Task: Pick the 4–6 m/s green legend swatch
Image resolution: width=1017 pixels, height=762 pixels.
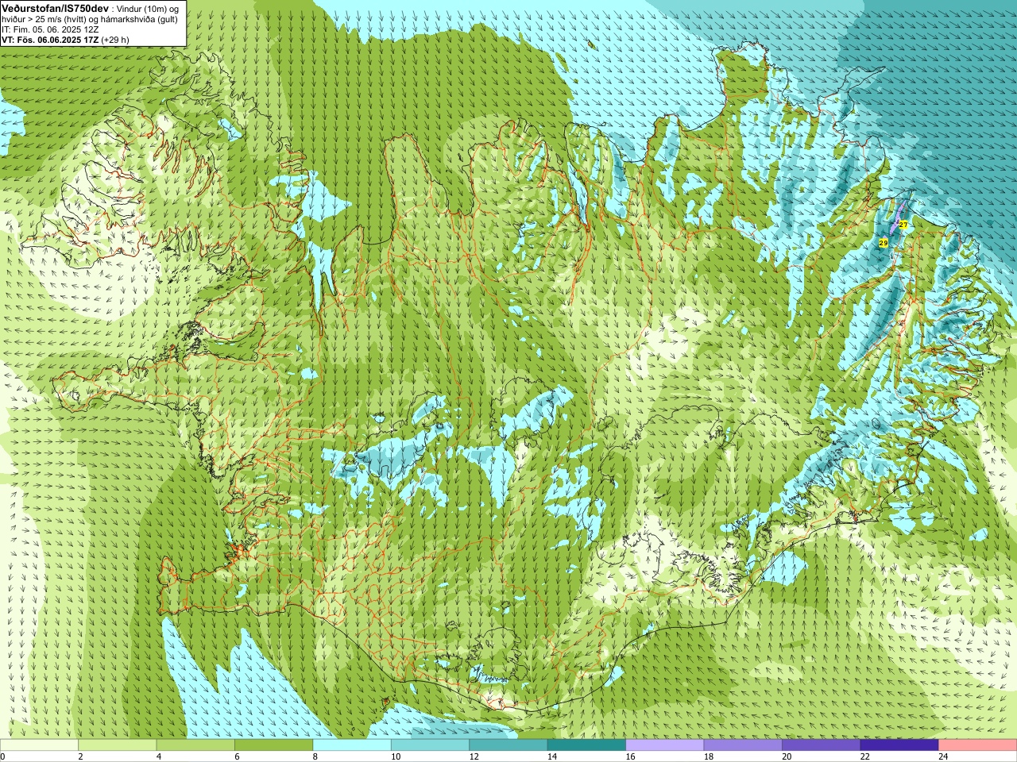Action: click(x=195, y=745)
